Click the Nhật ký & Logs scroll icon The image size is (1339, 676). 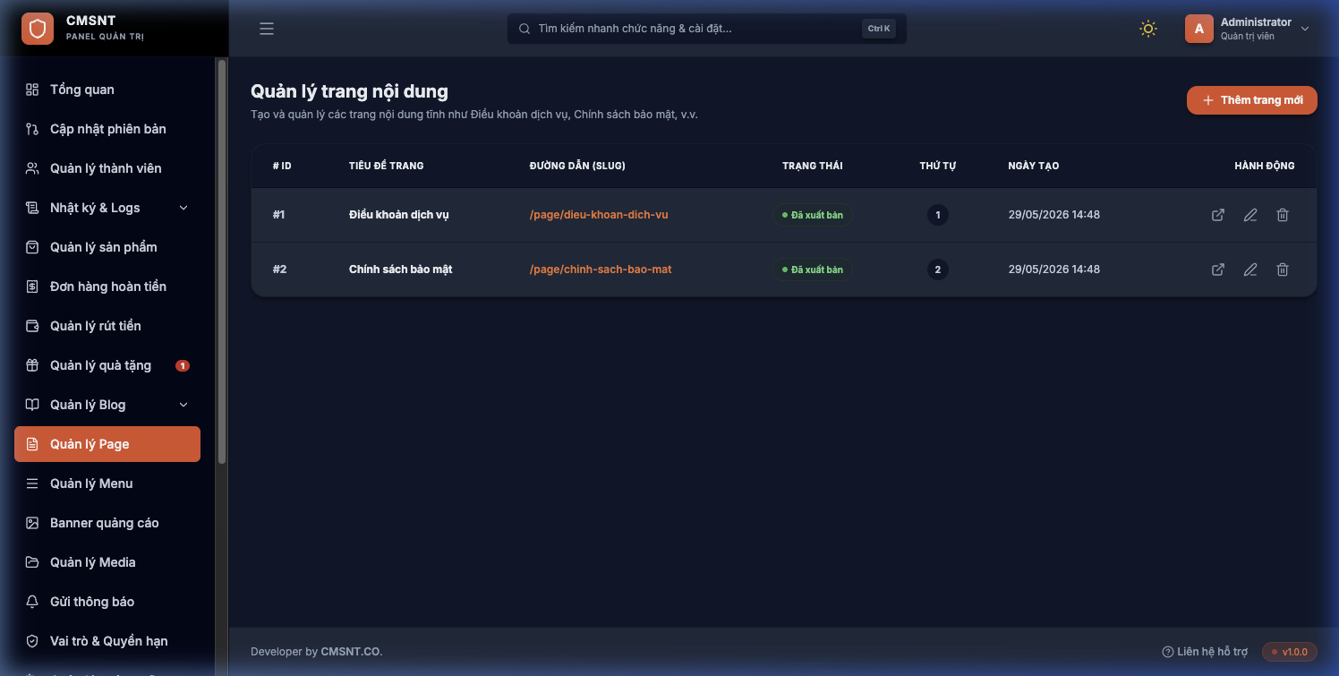(32, 208)
